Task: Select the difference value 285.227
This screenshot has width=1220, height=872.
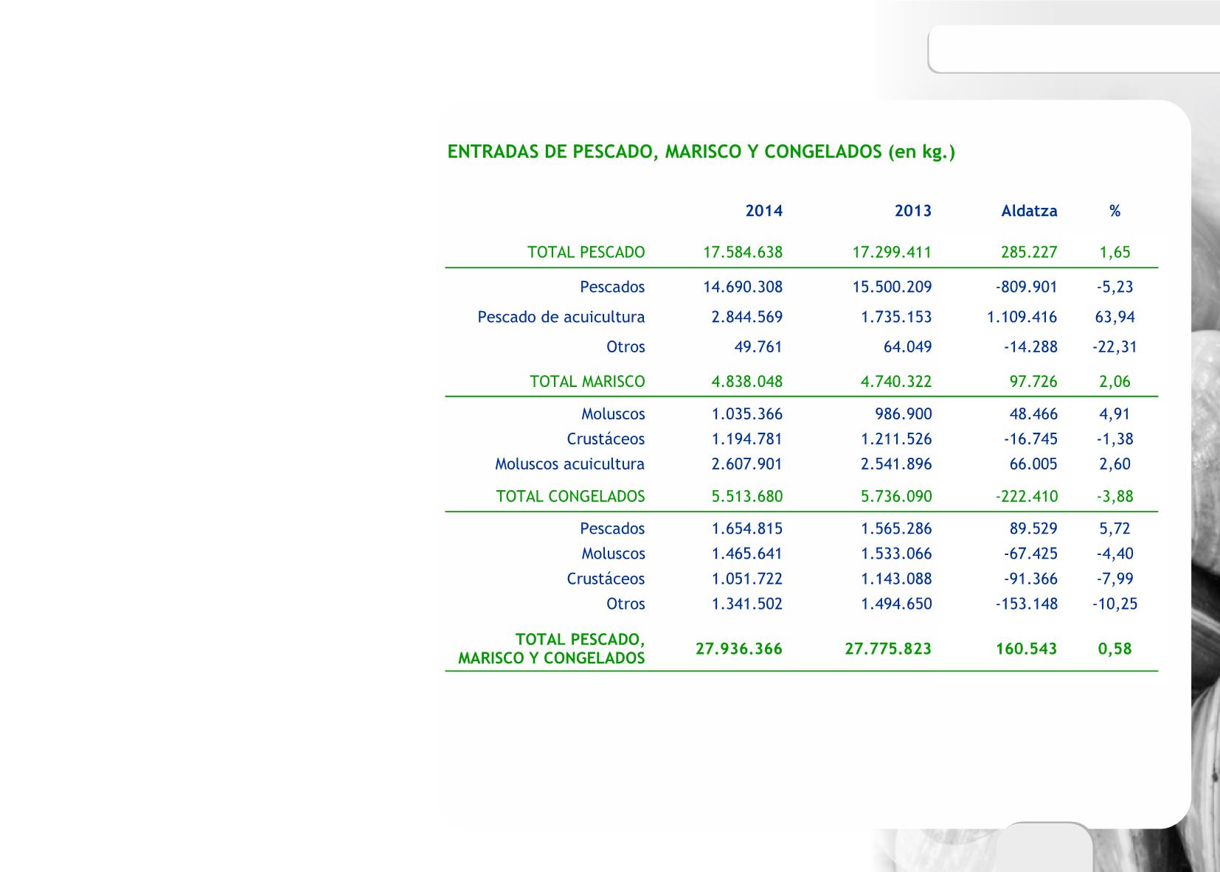Action: tap(1029, 252)
